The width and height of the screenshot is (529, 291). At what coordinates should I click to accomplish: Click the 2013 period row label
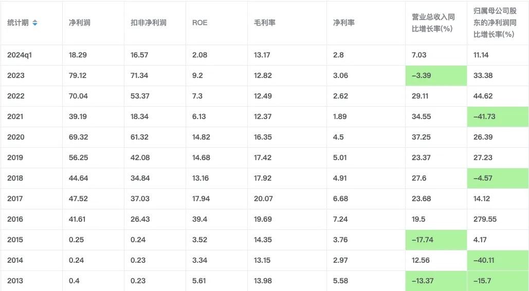(15, 281)
